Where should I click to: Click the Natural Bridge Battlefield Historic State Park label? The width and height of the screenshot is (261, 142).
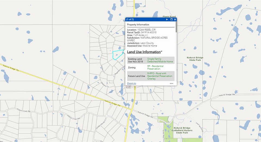[x=182, y=130]
